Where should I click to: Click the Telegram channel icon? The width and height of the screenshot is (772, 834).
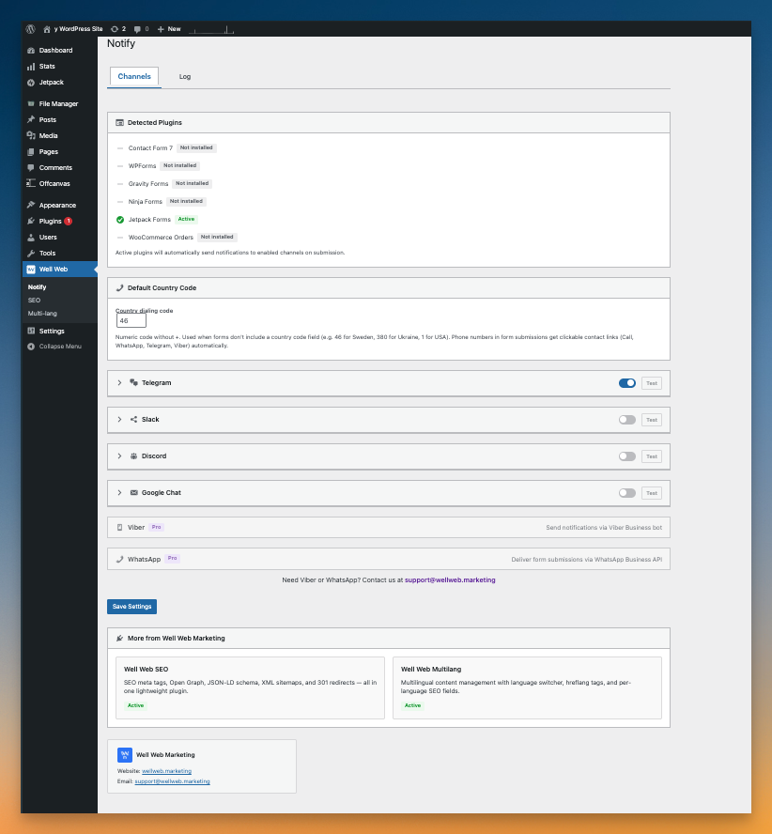click(x=134, y=383)
